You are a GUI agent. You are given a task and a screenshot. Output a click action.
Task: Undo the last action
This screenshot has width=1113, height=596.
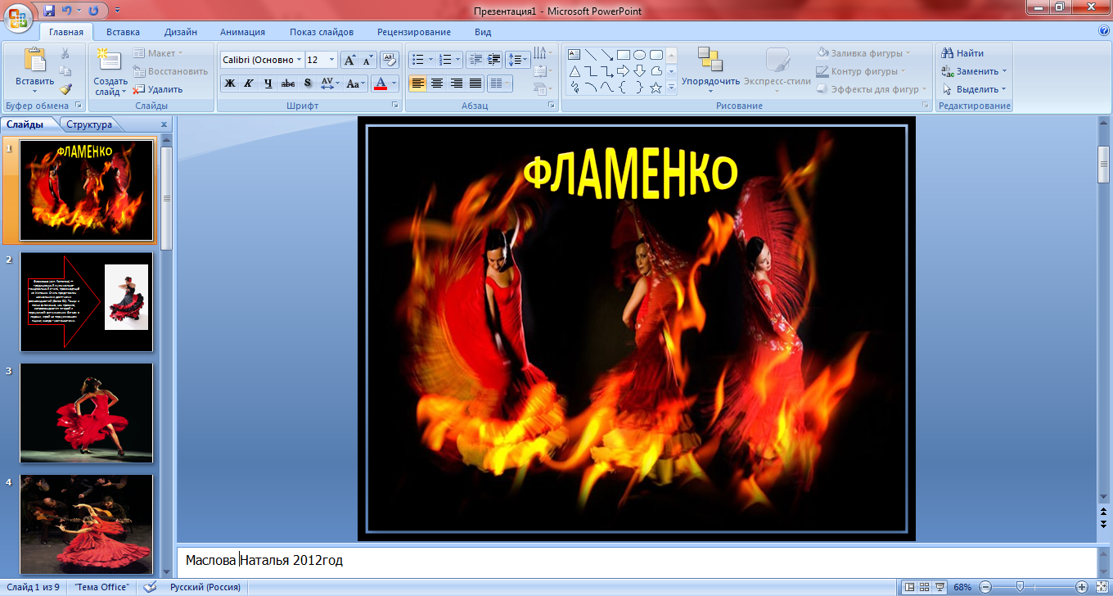[x=67, y=11]
